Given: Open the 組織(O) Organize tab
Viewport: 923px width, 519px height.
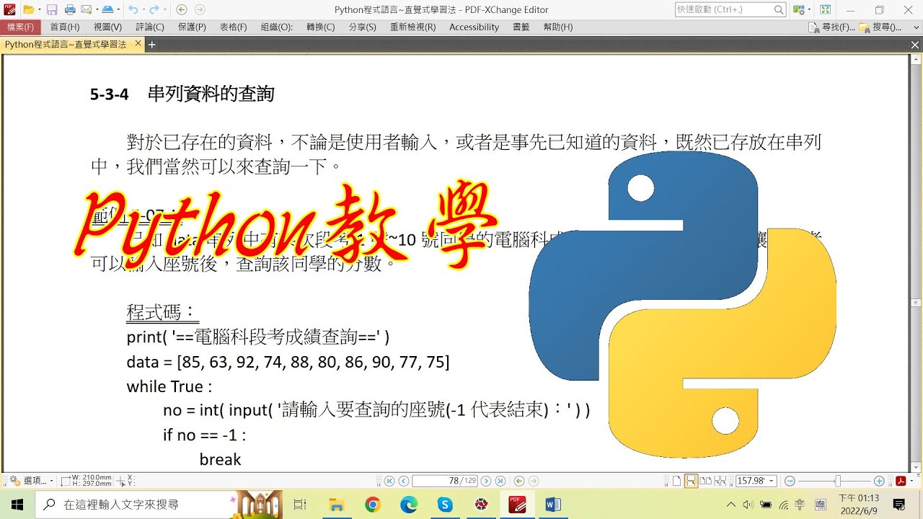Looking at the screenshot, I should tap(277, 27).
